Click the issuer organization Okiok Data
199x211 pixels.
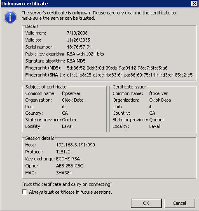(x=160, y=100)
